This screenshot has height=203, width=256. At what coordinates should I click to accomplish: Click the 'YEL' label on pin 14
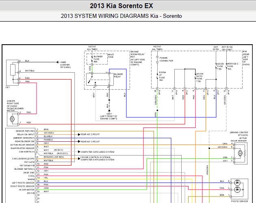(x=46, y=178)
